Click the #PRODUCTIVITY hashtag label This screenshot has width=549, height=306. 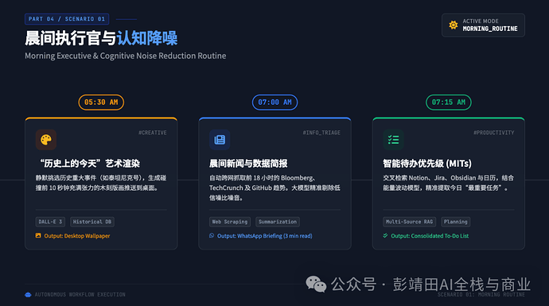493,133
